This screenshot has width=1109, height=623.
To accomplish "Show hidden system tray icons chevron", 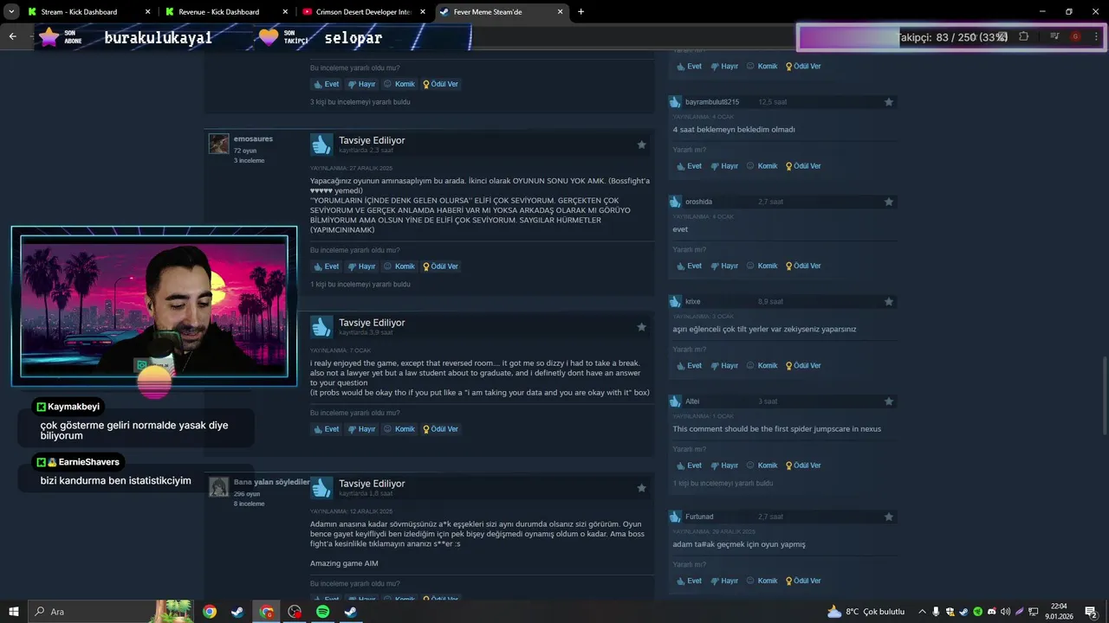I will point(922,612).
